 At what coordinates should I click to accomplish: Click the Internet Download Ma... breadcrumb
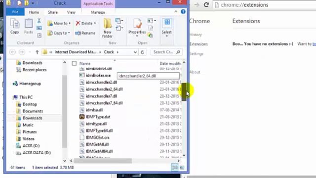[76, 52]
